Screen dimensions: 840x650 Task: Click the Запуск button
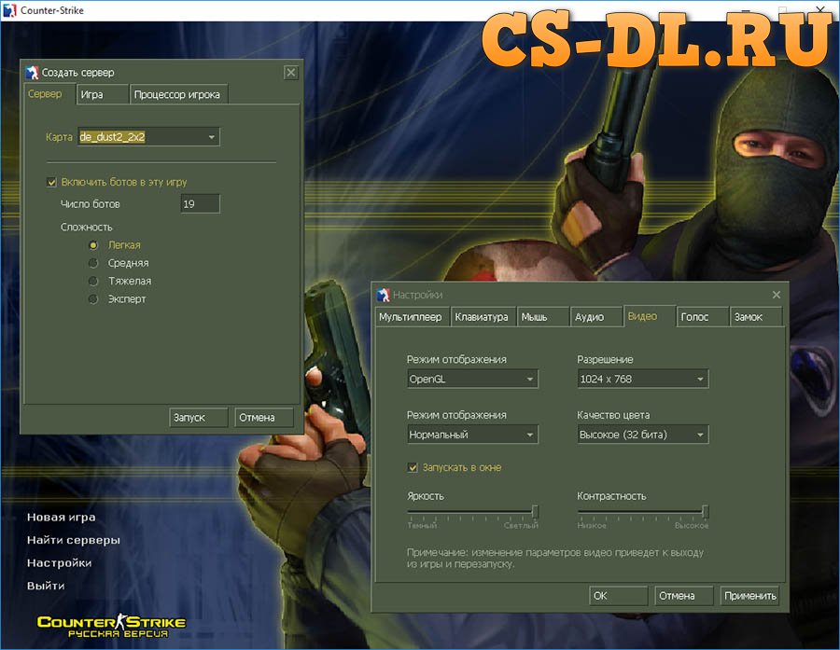pyautogui.click(x=198, y=418)
